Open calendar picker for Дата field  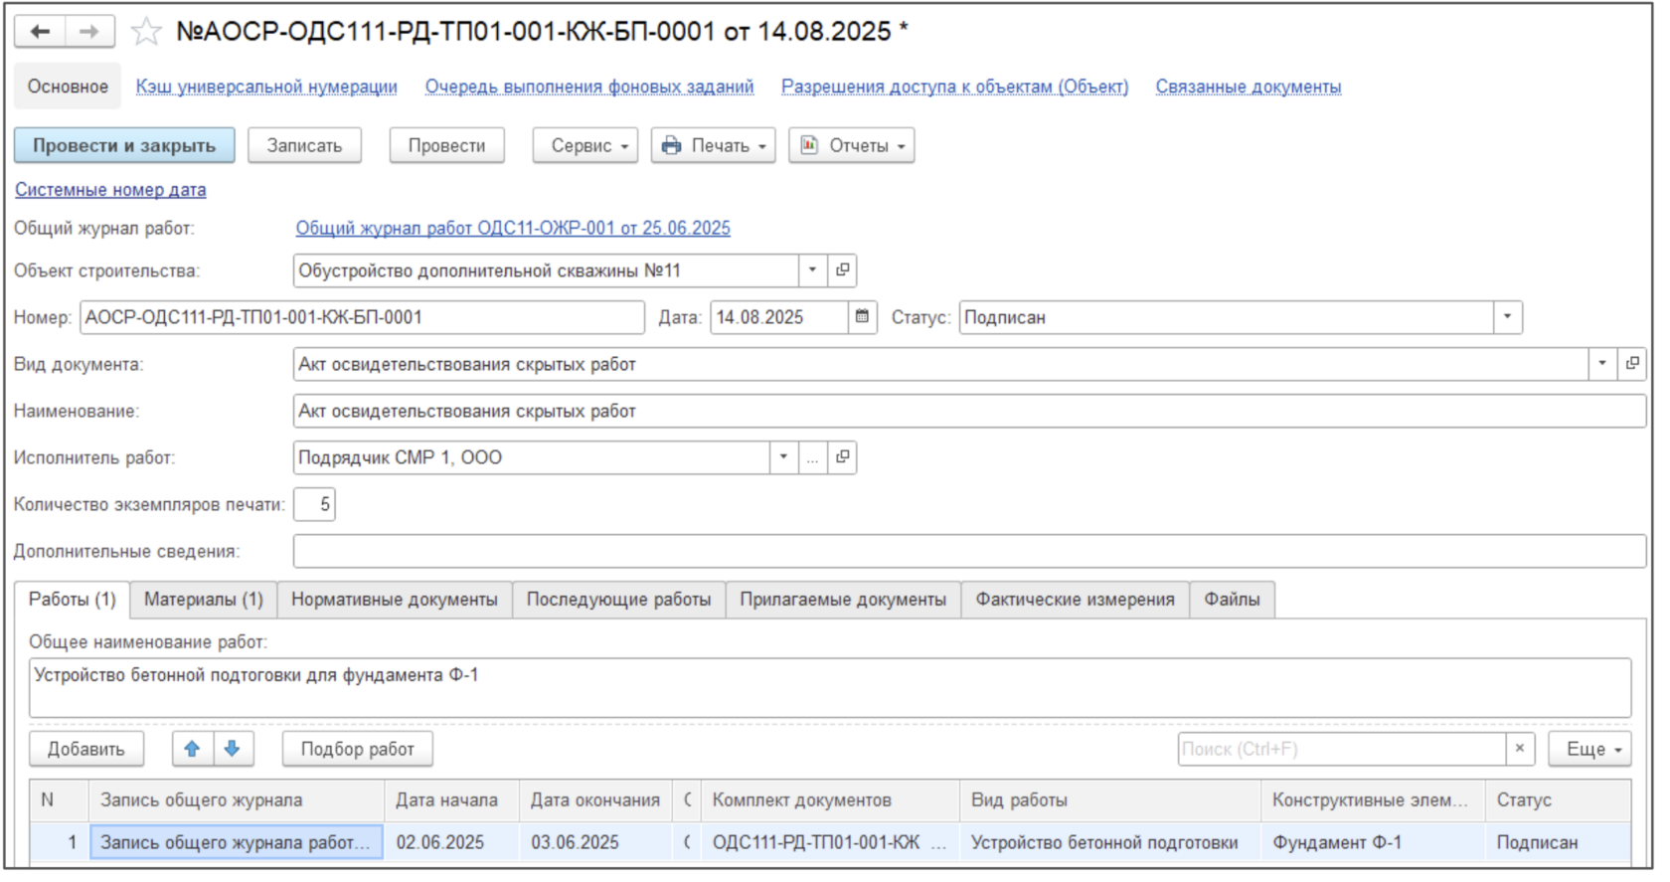862,317
